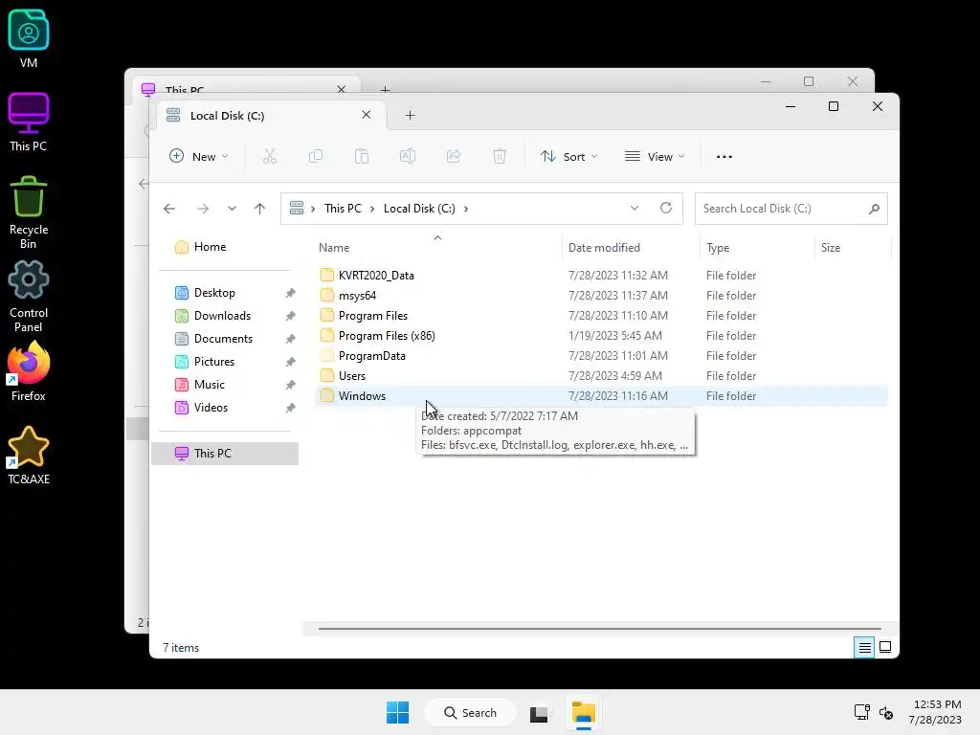Click the taskbar Search box
Image resolution: width=980 pixels, height=735 pixels.
pyautogui.click(x=470, y=712)
